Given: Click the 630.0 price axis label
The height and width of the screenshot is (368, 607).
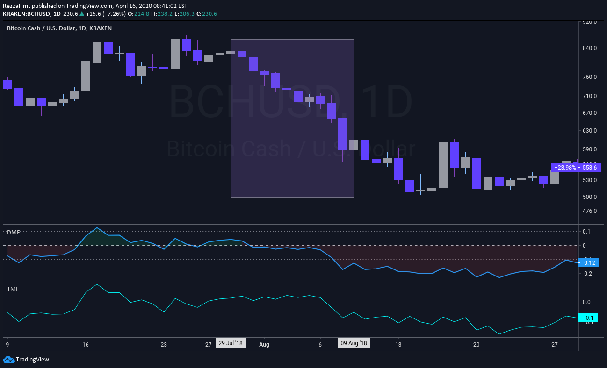Looking at the screenshot, I should (589, 131).
